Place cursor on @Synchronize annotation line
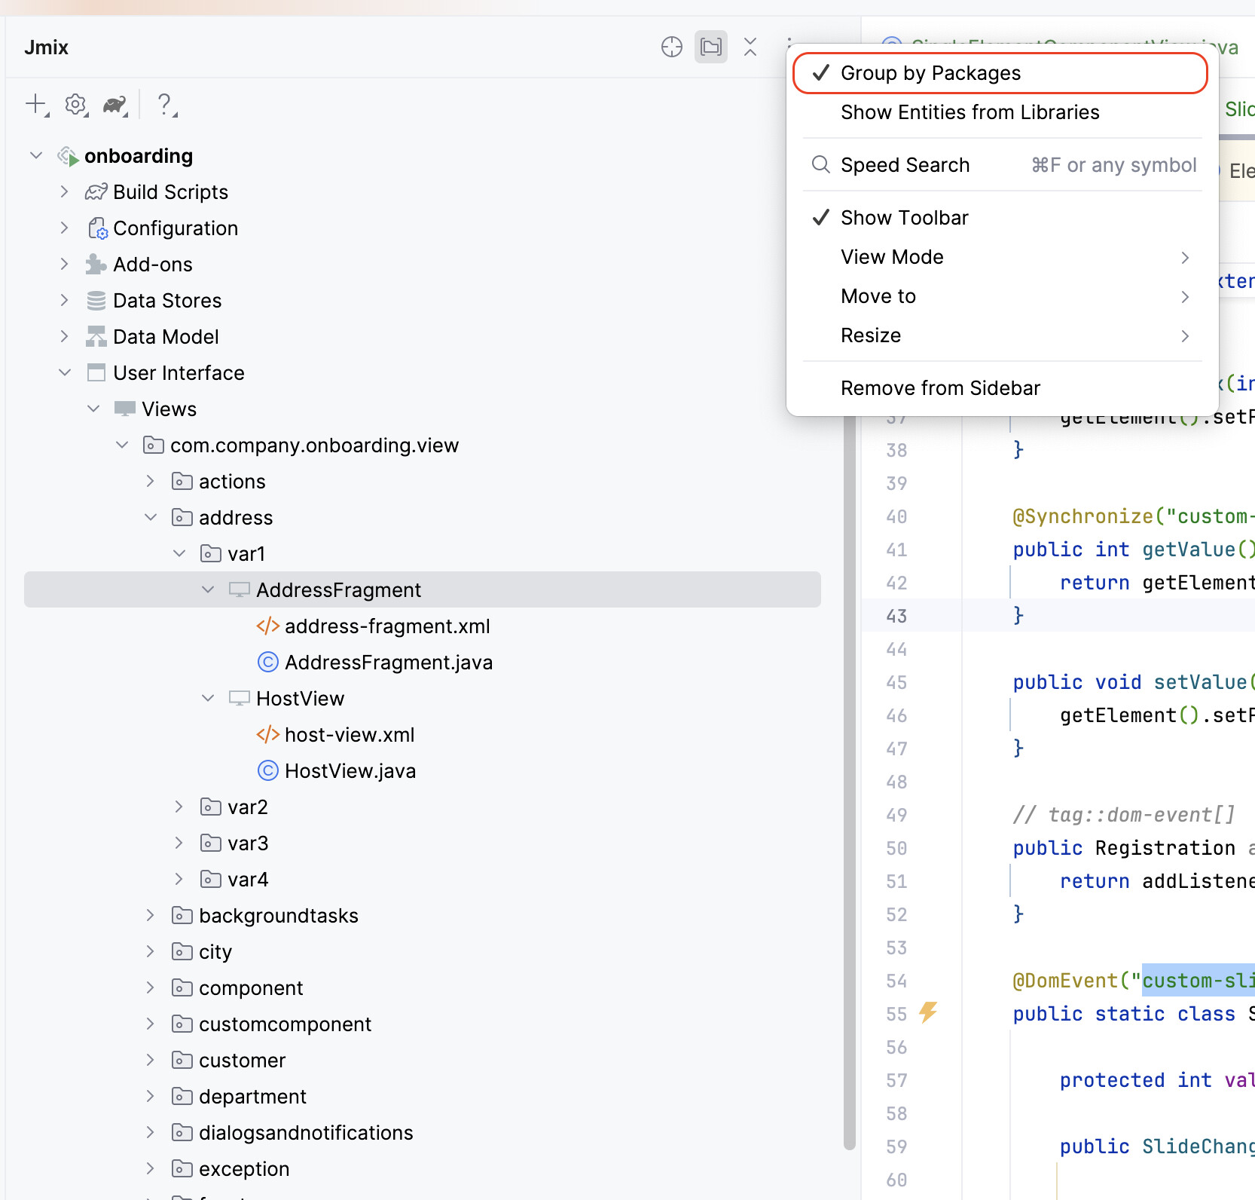 pyautogui.click(x=1133, y=516)
